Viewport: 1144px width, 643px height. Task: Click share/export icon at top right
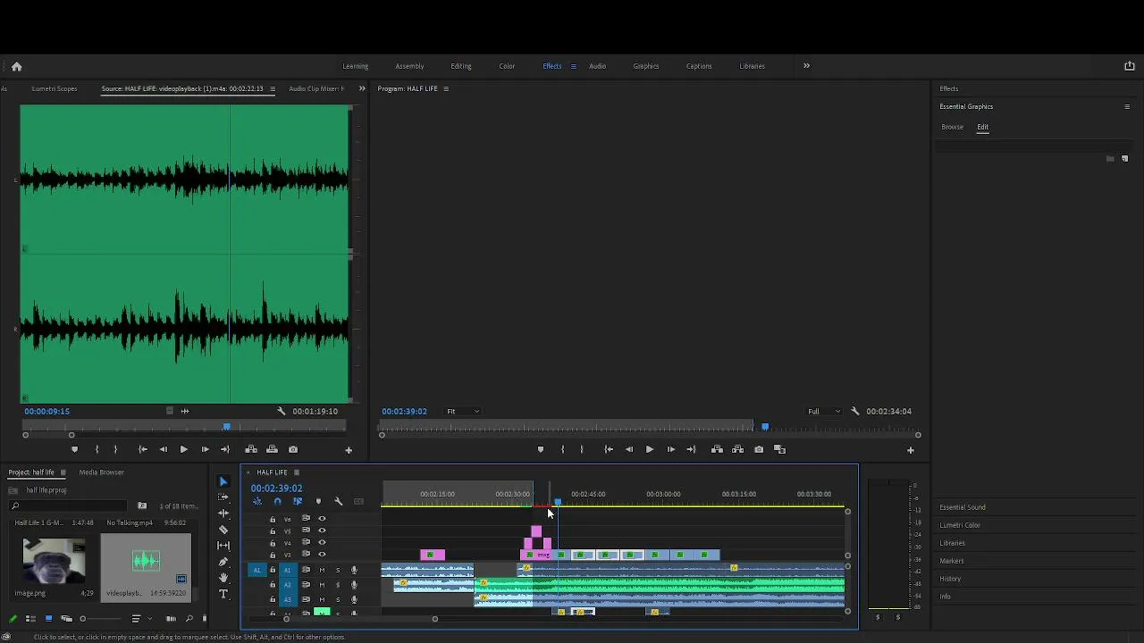[1129, 66]
